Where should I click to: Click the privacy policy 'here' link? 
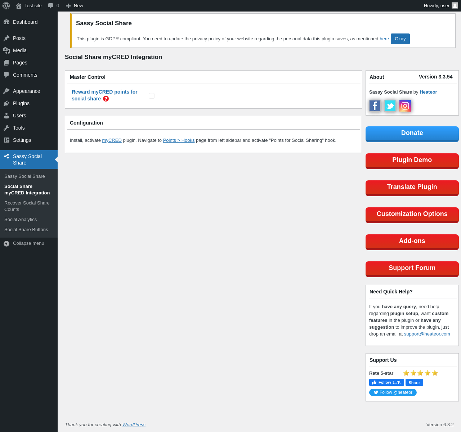pyautogui.click(x=384, y=39)
